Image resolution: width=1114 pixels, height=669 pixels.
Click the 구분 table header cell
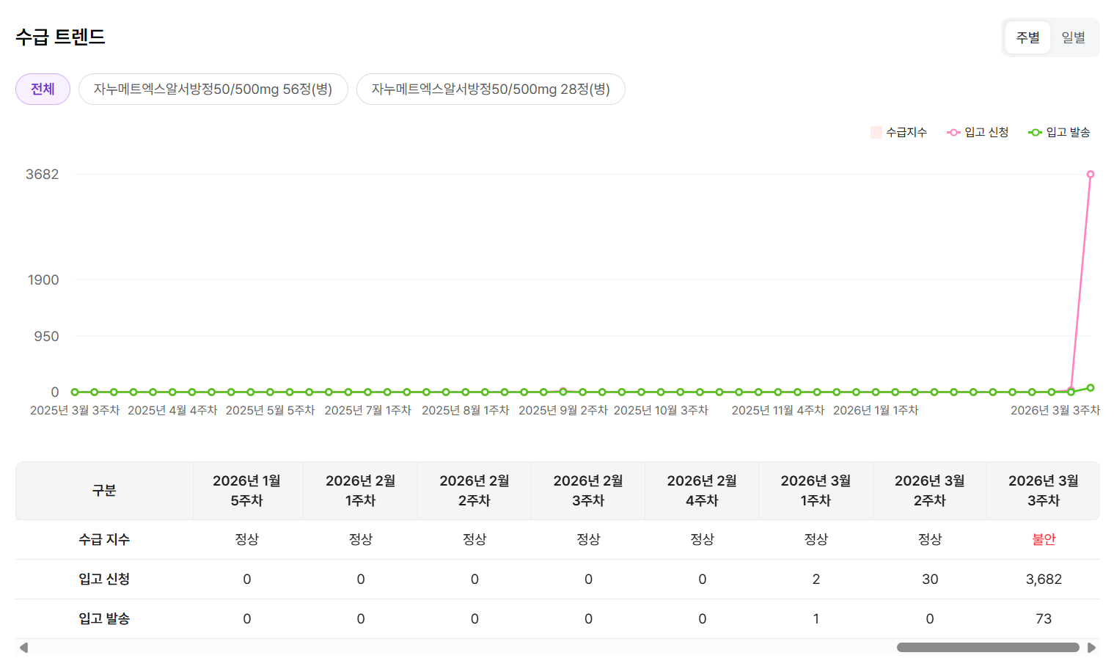[x=104, y=490]
